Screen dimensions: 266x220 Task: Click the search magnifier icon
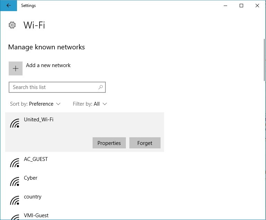[x=101, y=87]
